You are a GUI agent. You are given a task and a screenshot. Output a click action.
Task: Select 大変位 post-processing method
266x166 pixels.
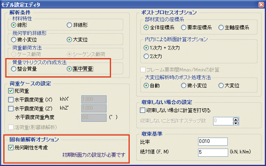221,86
